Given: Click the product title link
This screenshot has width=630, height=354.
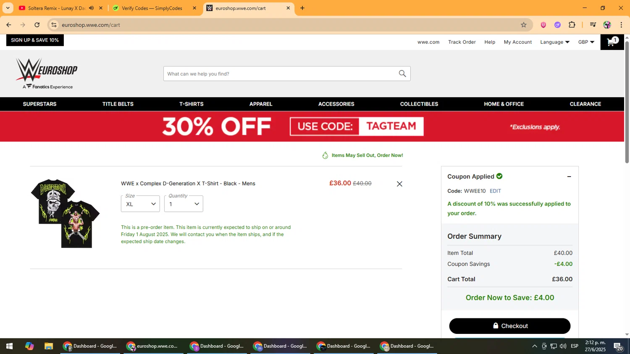Looking at the screenshot, I should coord(188,183).
